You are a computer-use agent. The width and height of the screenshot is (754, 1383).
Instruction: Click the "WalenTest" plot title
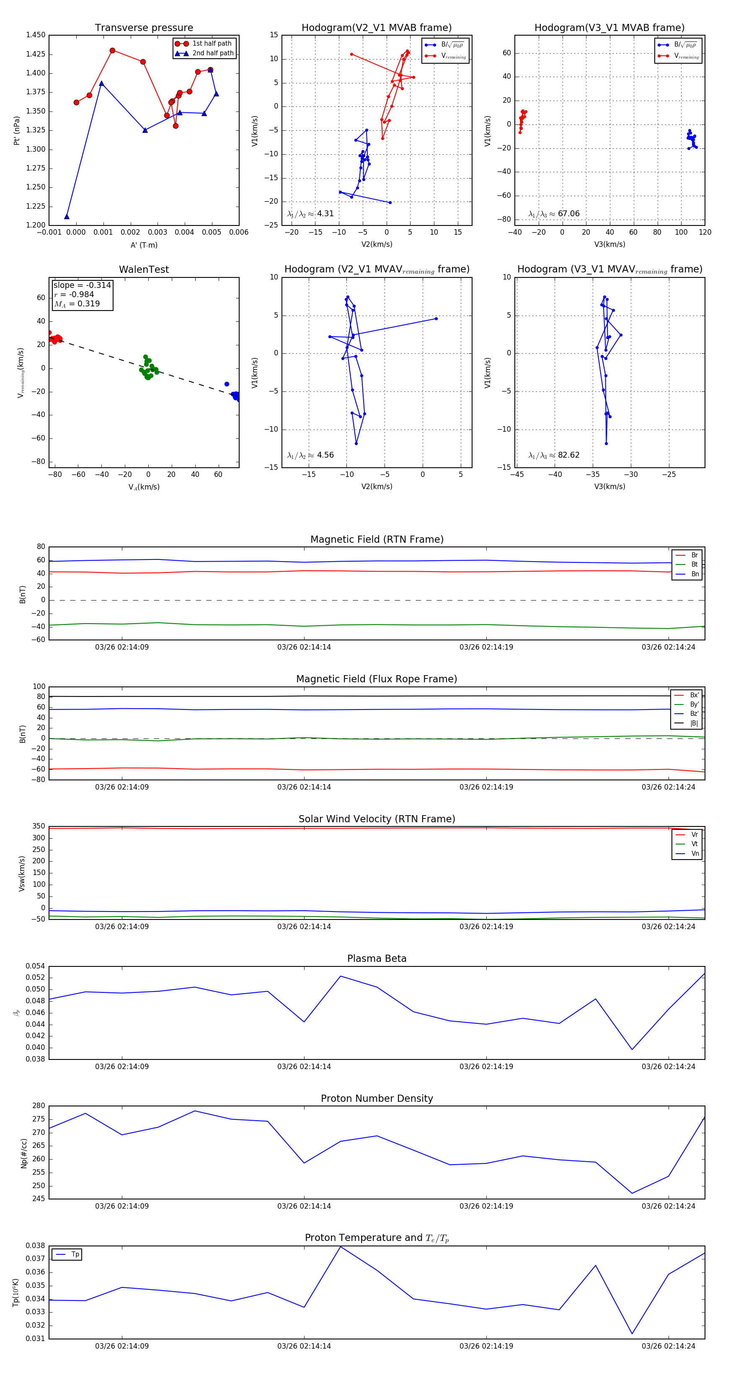click(144, 269)
